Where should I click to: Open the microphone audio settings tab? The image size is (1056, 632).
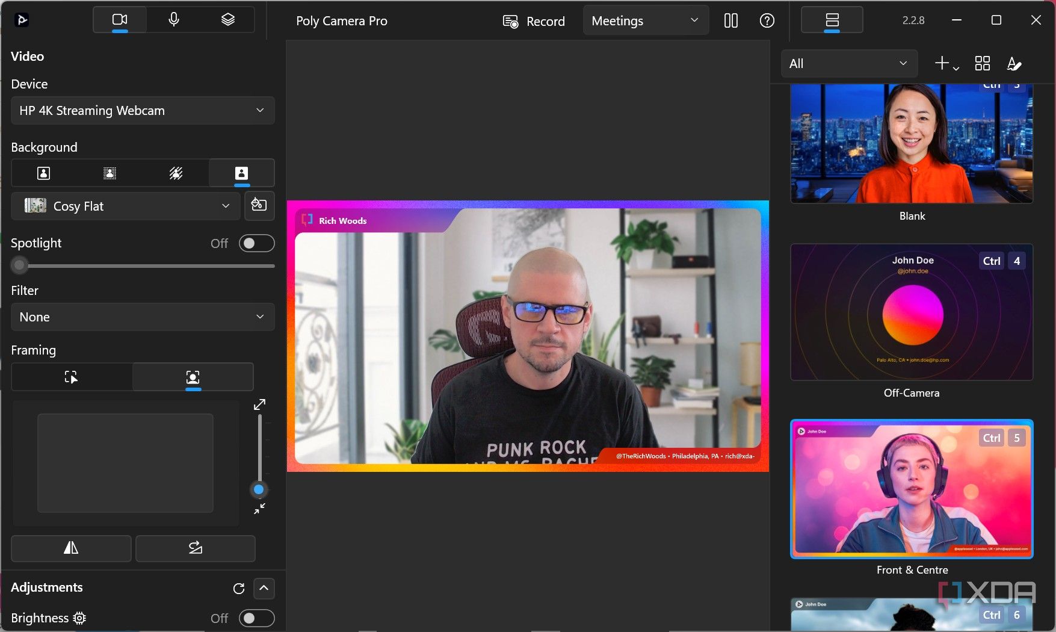(x=174, y=20)
